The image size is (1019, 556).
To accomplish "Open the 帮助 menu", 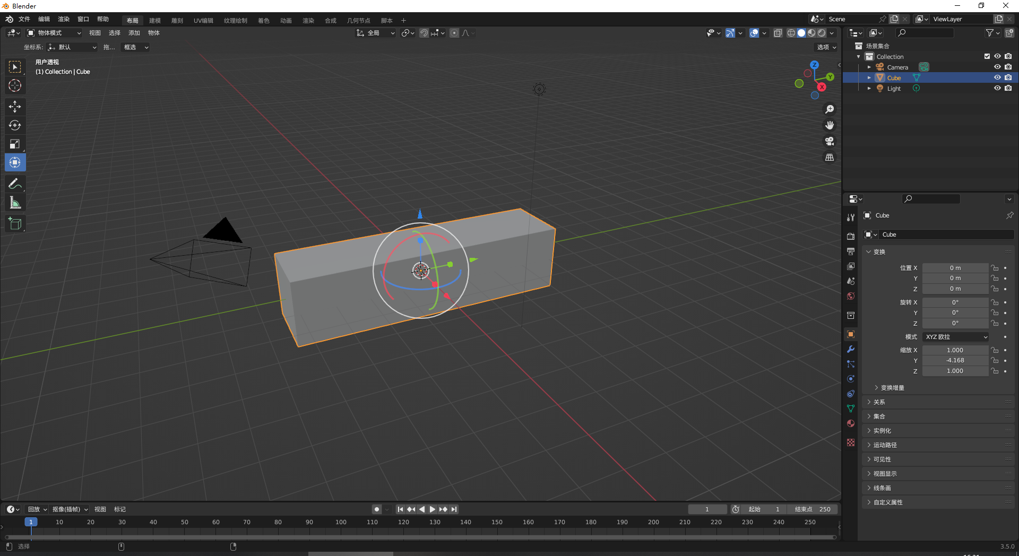I will pos(103,19).
